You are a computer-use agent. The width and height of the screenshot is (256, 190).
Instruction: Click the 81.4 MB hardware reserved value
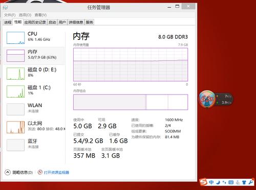click(172, 137)
